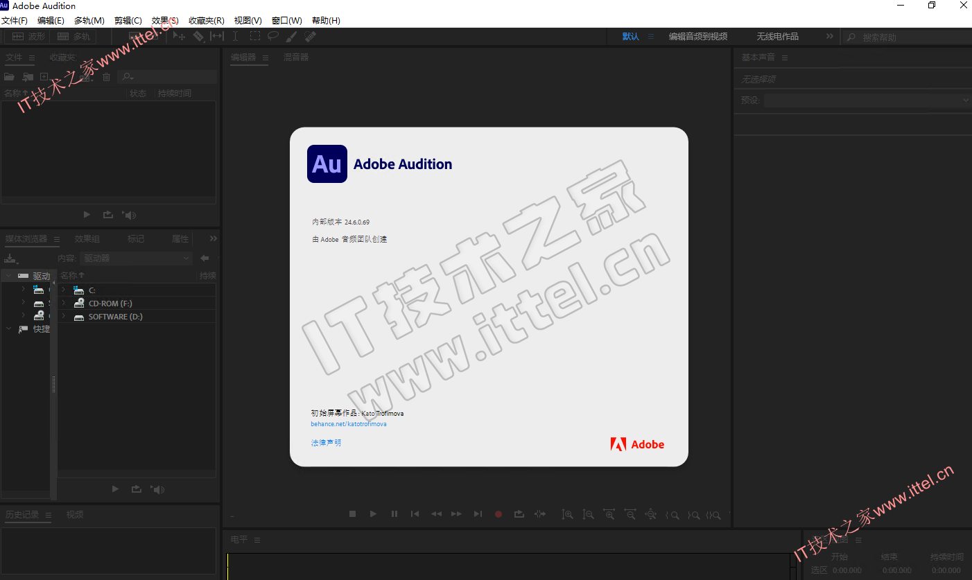This screenshot has width=972, height=580.
Task: Click the Media Browser back arrow
Action: (205, 258)
